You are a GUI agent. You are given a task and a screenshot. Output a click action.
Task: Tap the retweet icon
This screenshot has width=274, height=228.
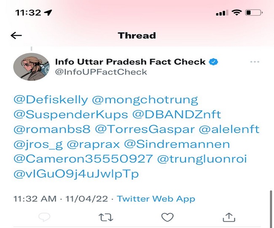click(106, 217)
